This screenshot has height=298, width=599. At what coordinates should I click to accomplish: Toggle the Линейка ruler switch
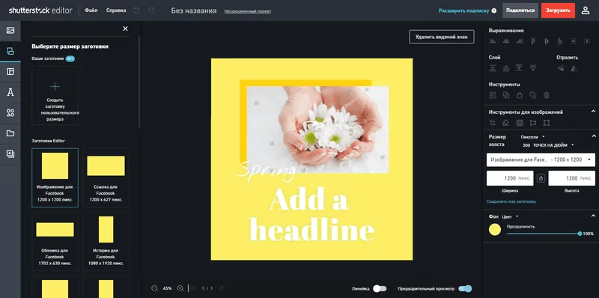pyautogui.click(x=380, y=288)
